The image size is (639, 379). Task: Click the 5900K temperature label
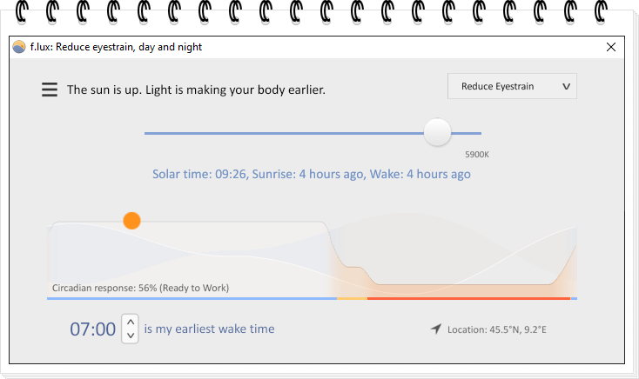(x=477, y=155)
